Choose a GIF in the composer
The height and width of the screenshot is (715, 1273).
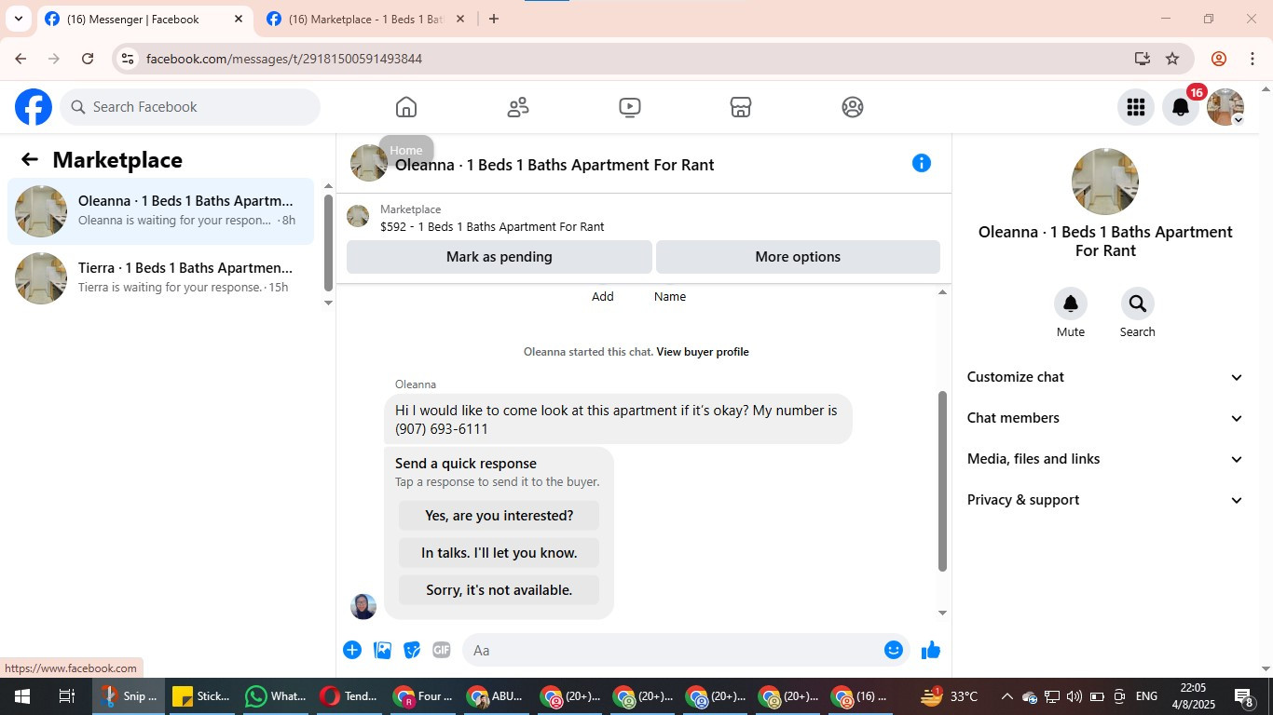(442, 650)
